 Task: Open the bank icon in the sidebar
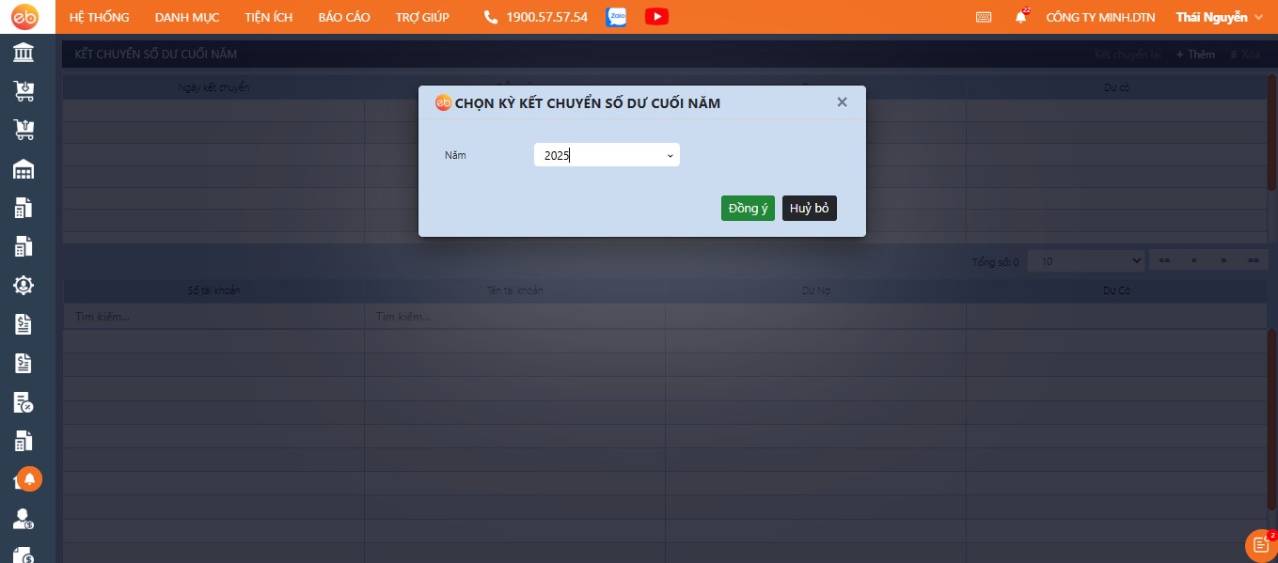24,52
